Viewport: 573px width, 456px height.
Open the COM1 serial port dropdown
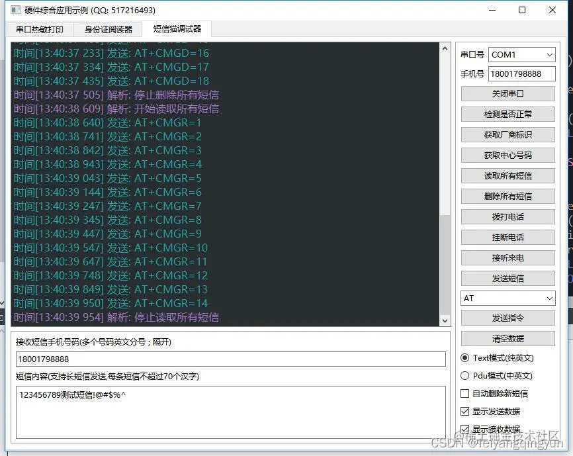521,54
